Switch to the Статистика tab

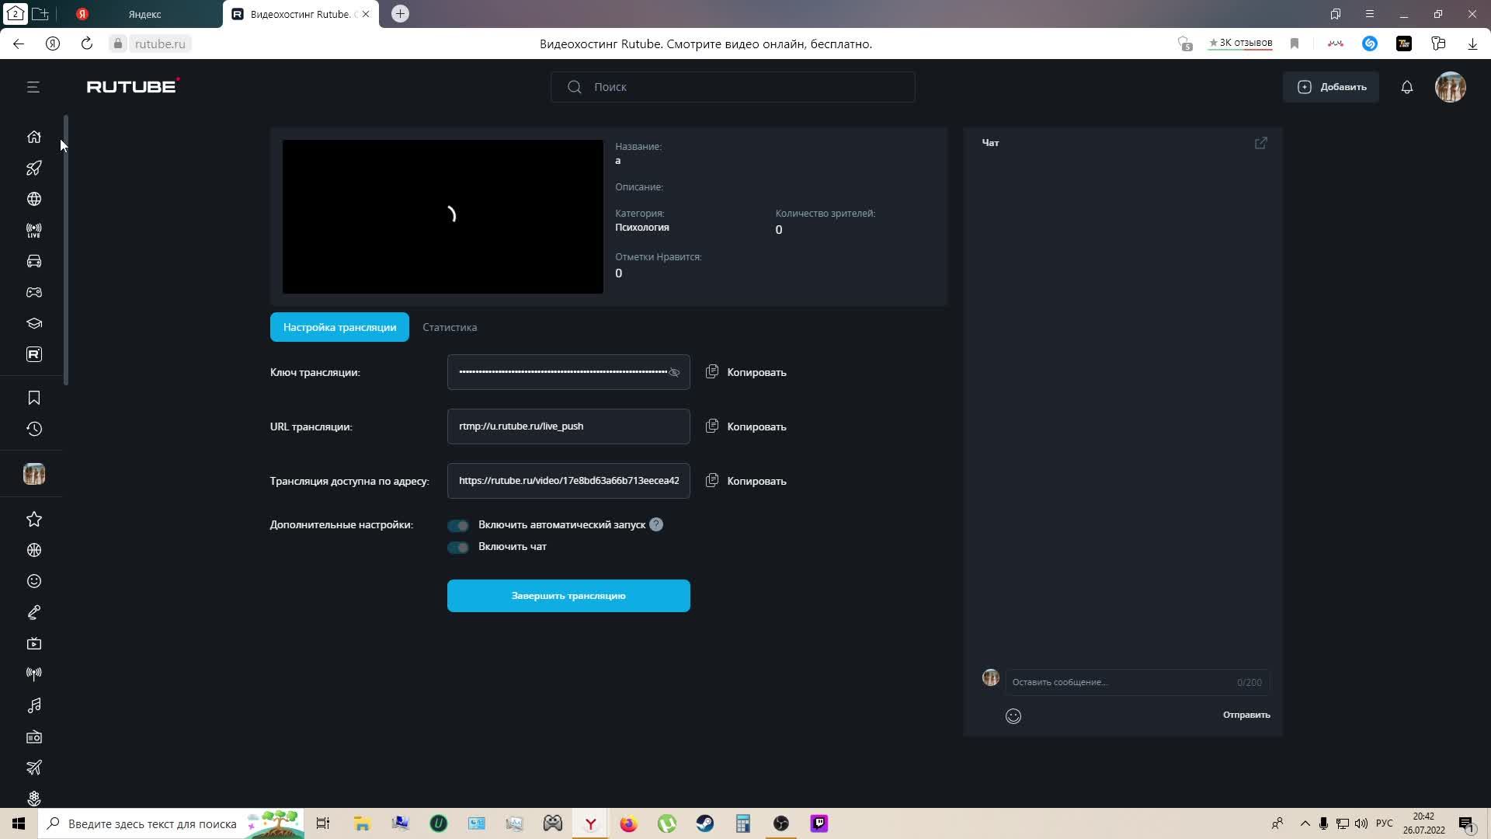pyautogui.click(x=450, y=327)
